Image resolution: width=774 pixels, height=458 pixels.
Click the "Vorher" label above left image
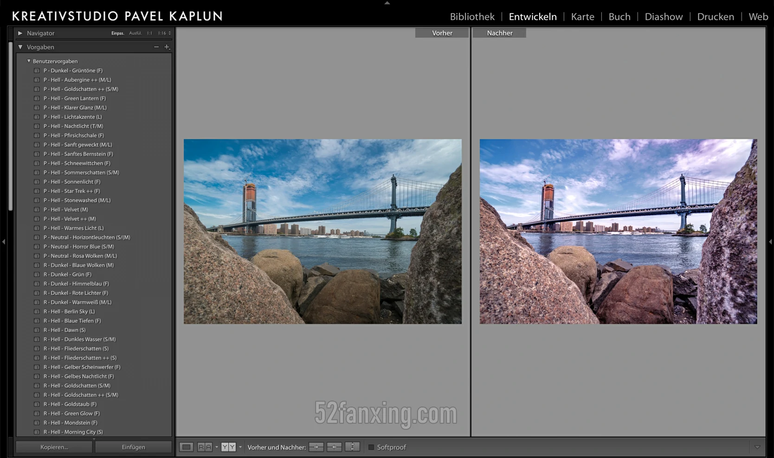(x=442, y=33)
